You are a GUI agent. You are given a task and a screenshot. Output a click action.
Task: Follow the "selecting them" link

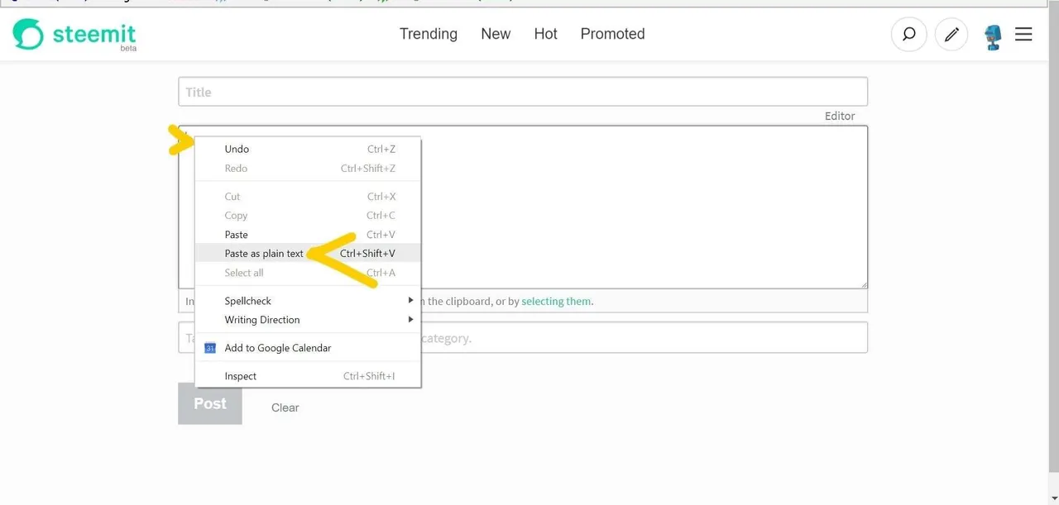pos(556,302)
